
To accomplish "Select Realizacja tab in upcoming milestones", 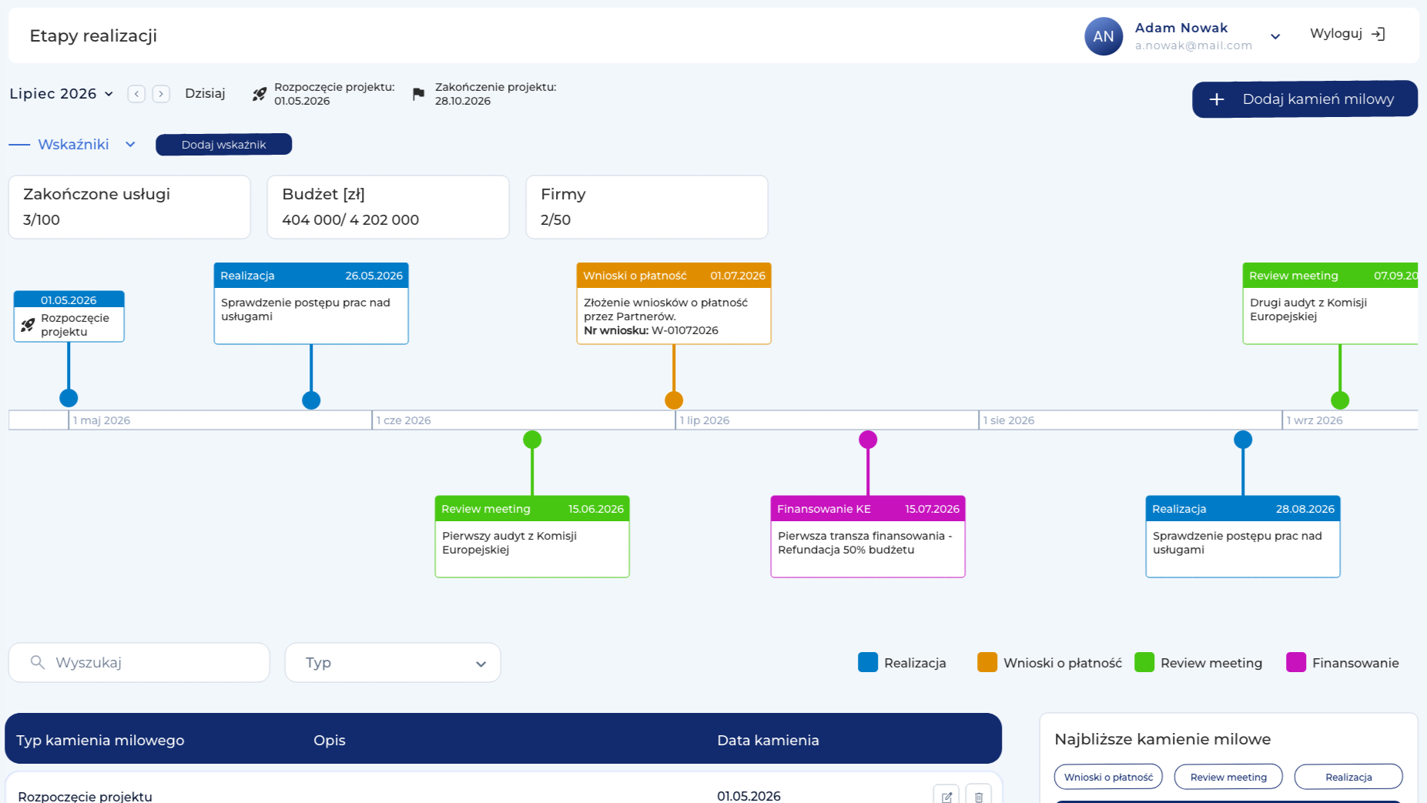I will [1348, 777].
